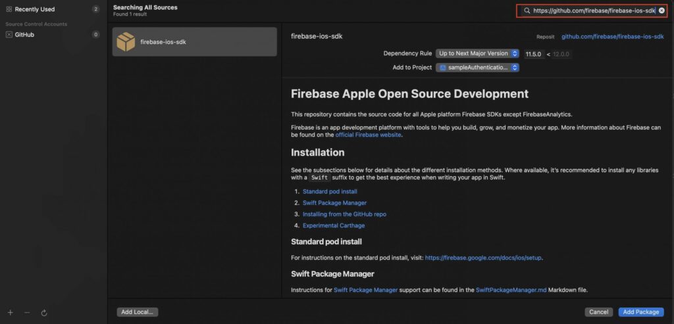The image size is (674, 324).
Task: Click the Recently Used count badge 2
Action: 96,9
